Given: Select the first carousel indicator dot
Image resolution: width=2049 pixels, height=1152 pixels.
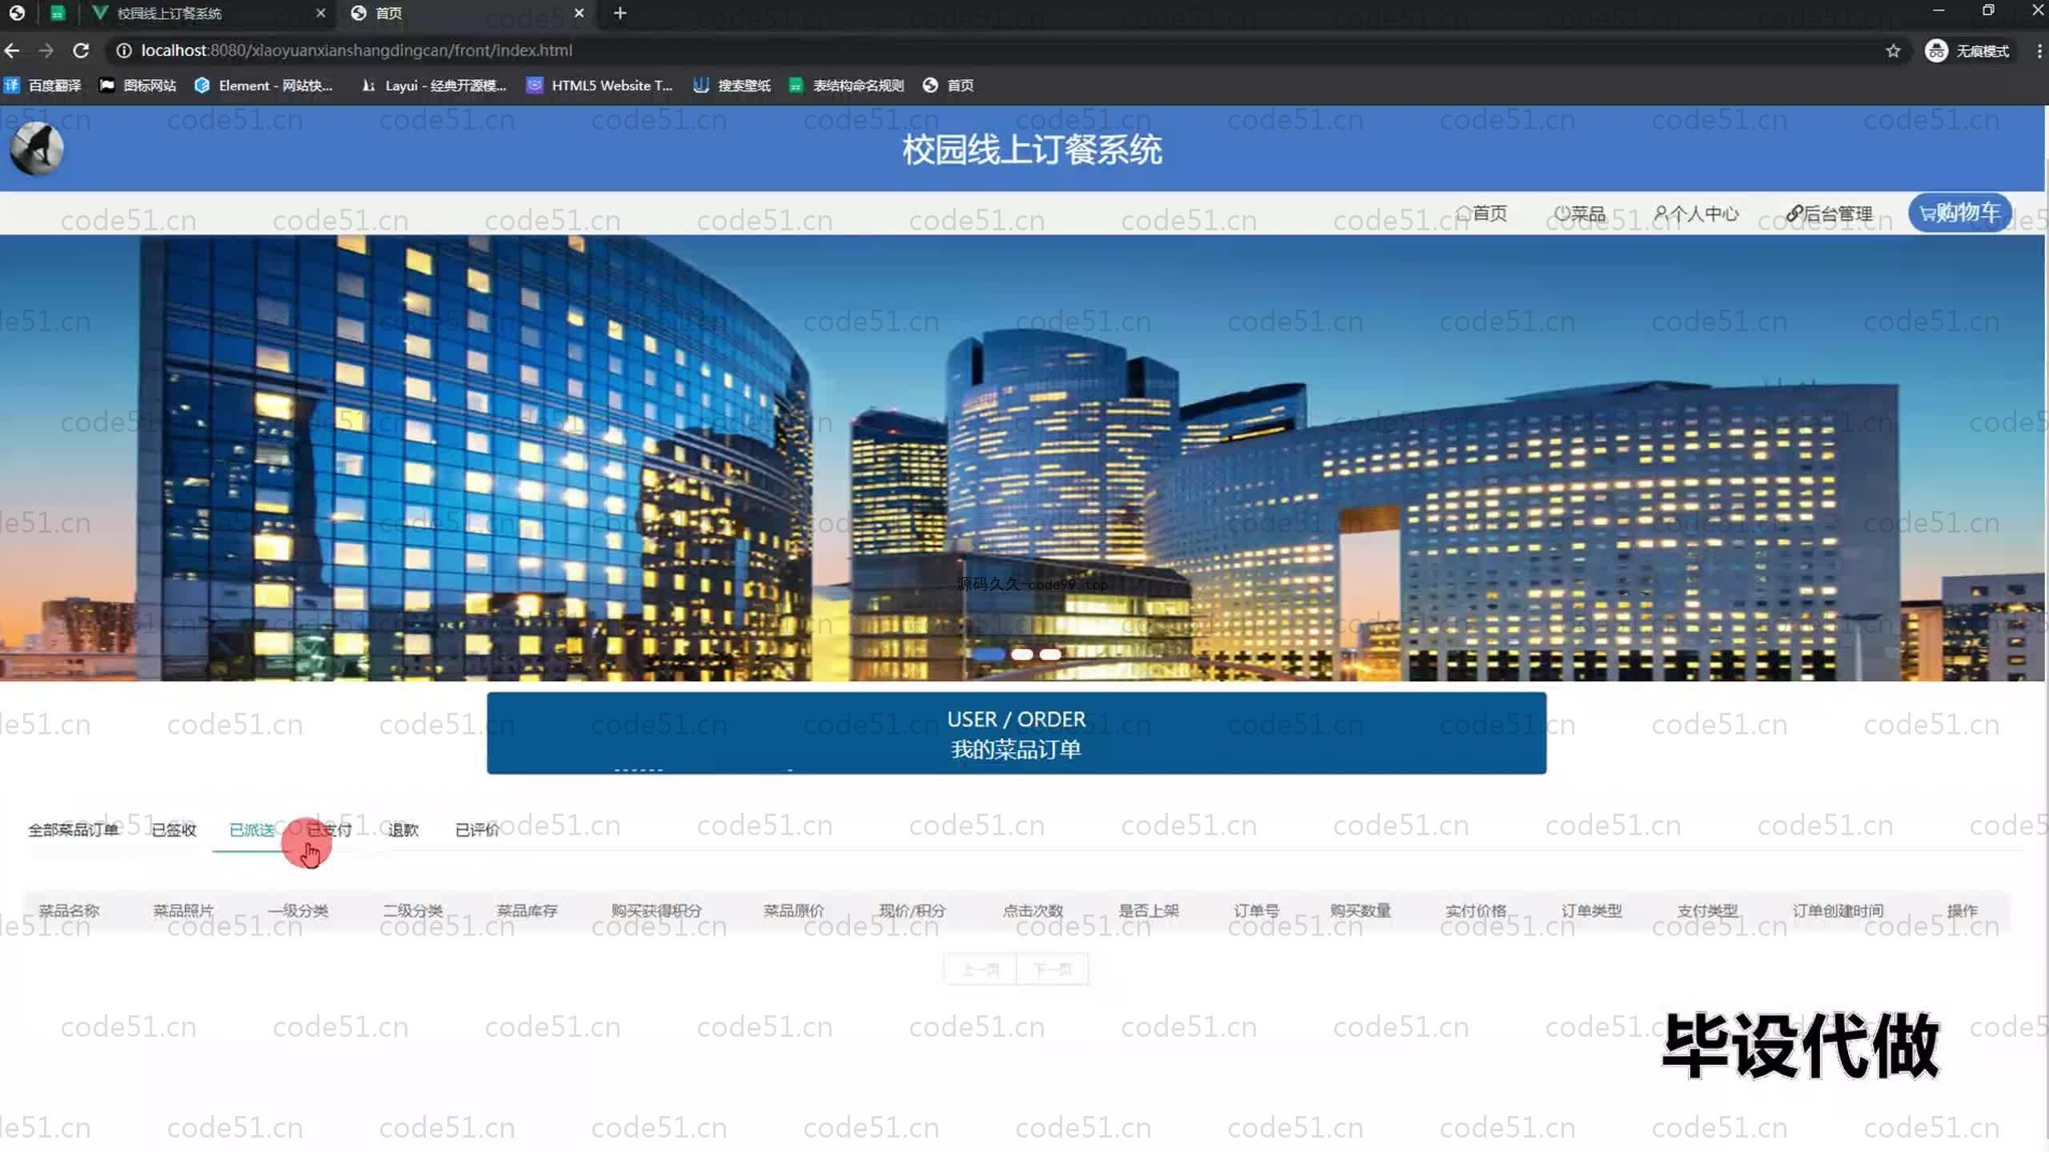Looking at the screenshot, I should coord(989,654).
